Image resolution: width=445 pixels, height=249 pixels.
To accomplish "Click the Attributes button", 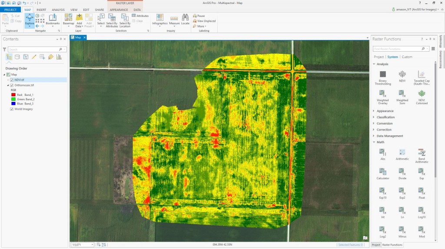I will click(140, 16).
